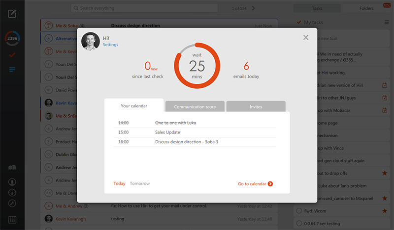Viewport: 394px width, 230px height.
Task: Click the Search everything field
Action: coord(144,8)
